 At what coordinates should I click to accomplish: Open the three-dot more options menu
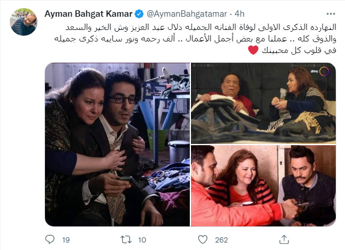click(331, 14)
